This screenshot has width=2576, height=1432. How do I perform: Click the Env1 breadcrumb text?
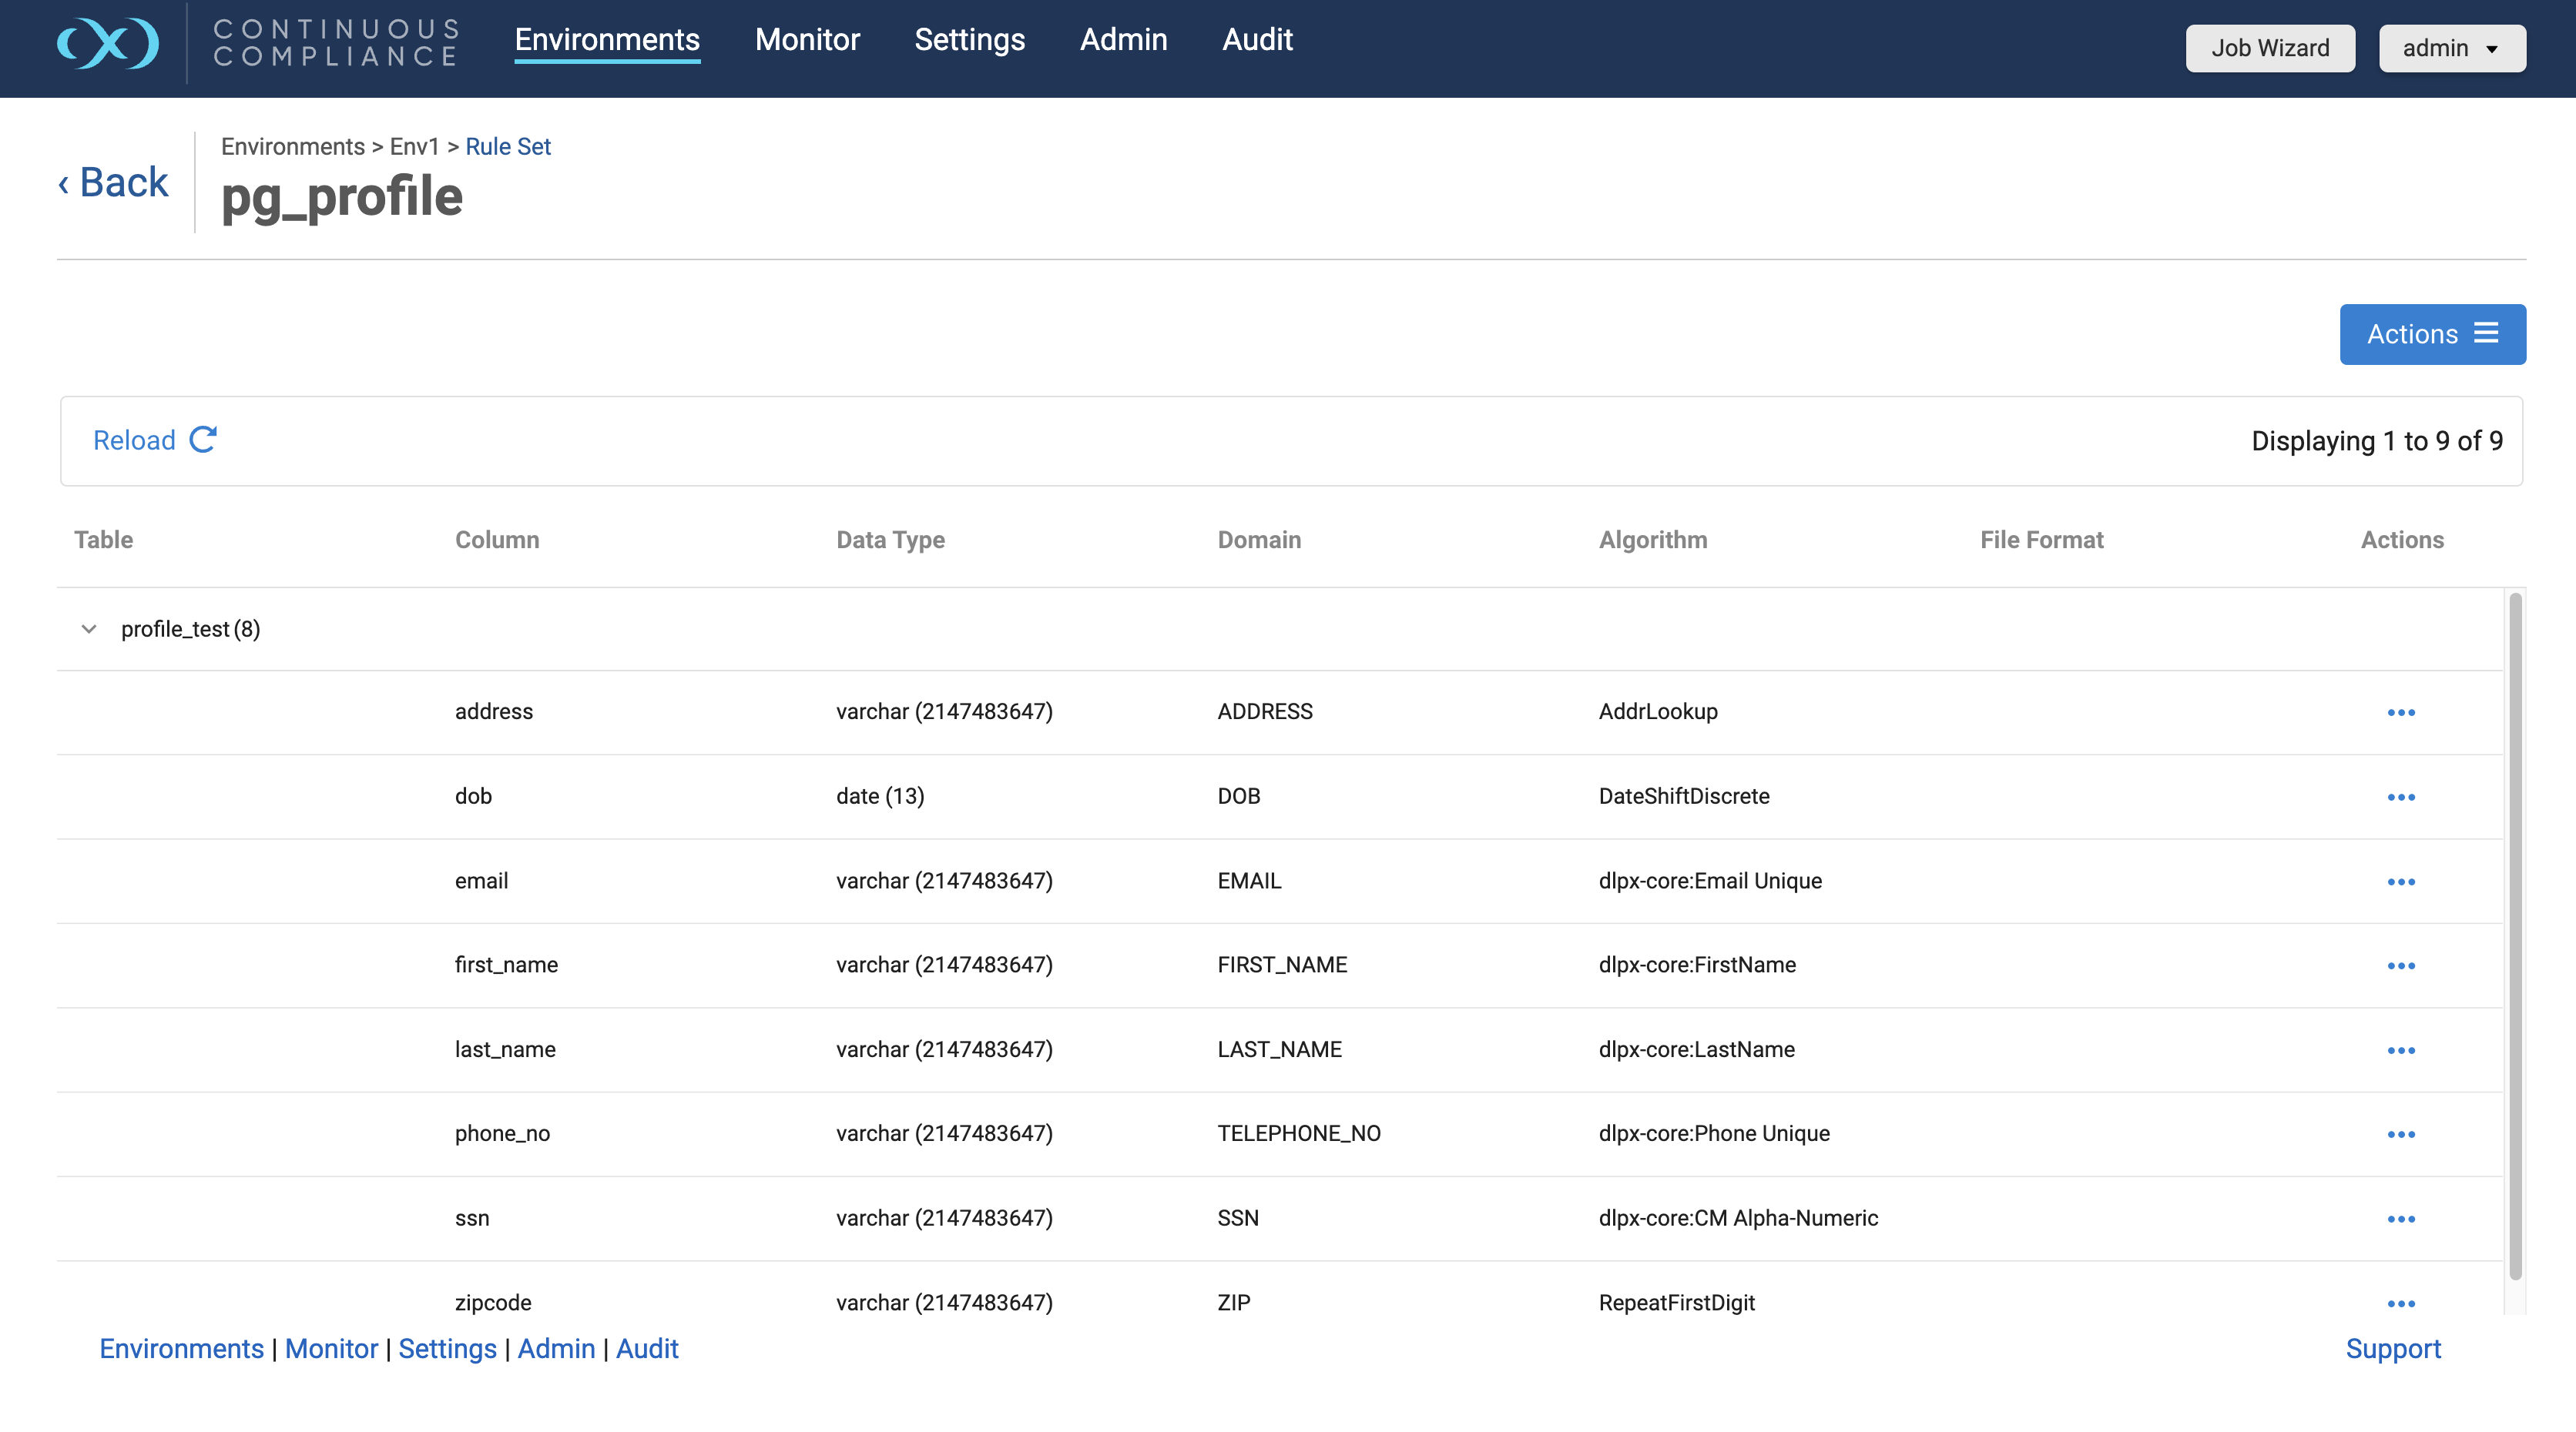[x=414, y=147]
